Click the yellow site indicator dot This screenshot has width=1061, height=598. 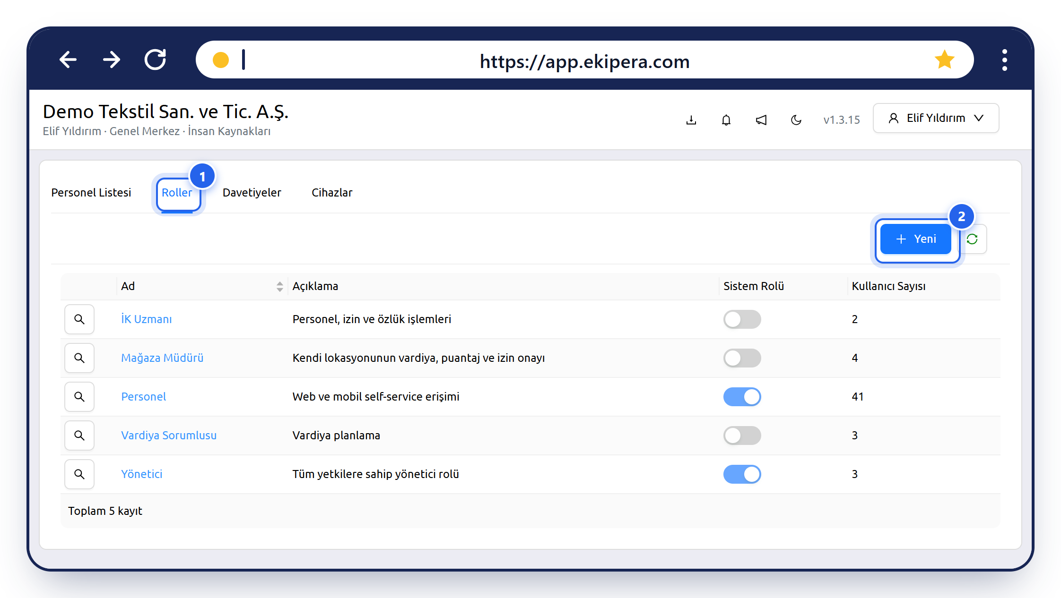point(221,60)
